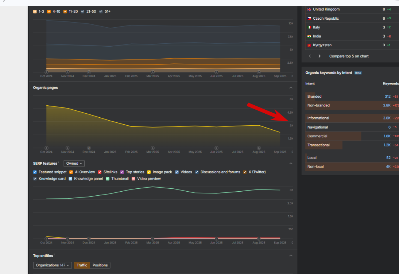Uncheck the Featured snippet checkbox
The width and height of the screenshot is (399, 274).
coord(35,172)
